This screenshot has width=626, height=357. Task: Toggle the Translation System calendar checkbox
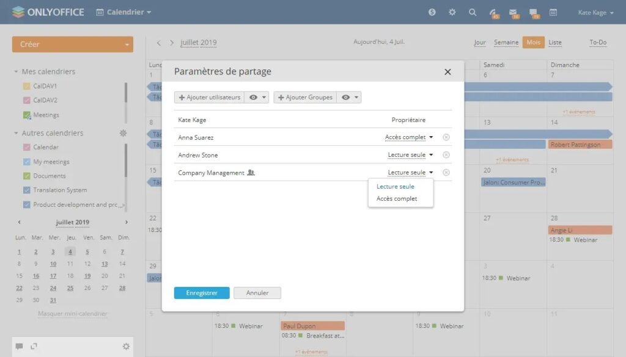27,190
